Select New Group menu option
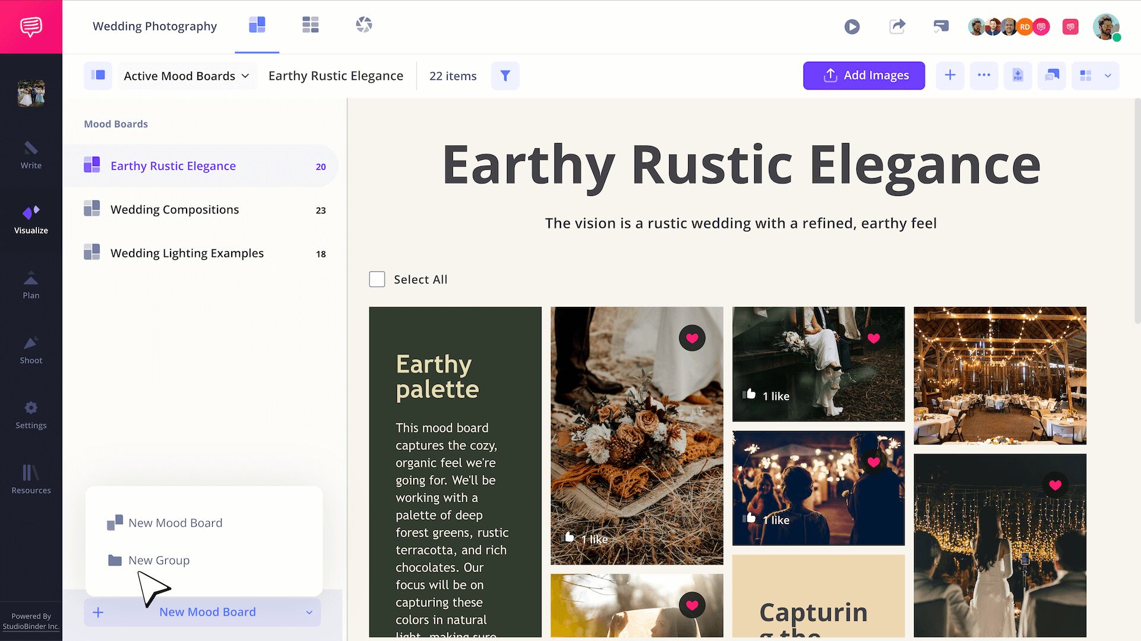 159,560
